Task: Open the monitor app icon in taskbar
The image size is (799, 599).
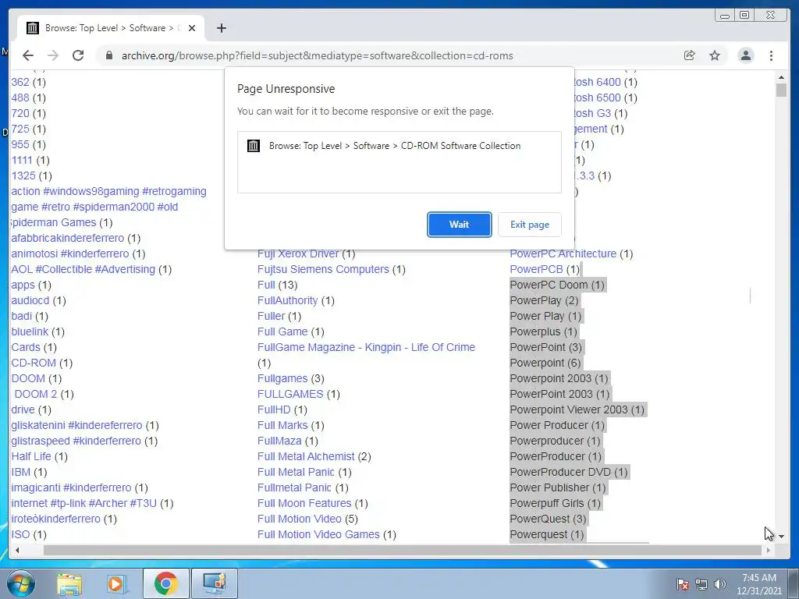Action: click(214, 583)
